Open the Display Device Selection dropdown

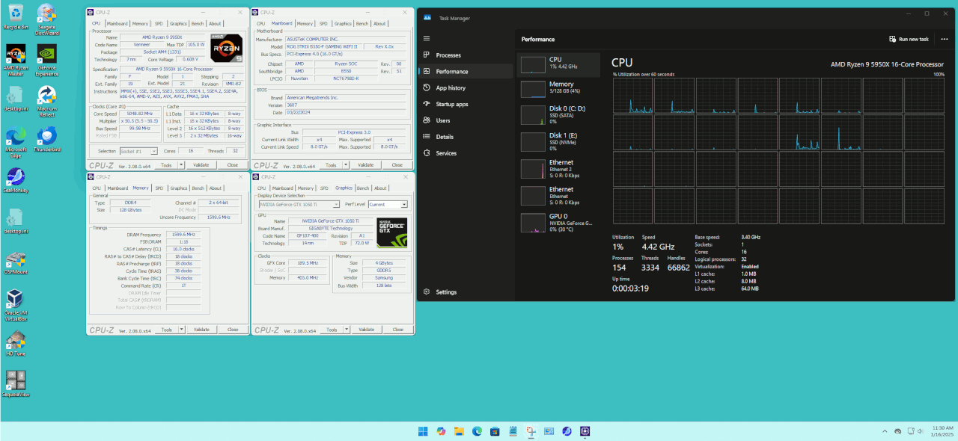coord(299,204)
